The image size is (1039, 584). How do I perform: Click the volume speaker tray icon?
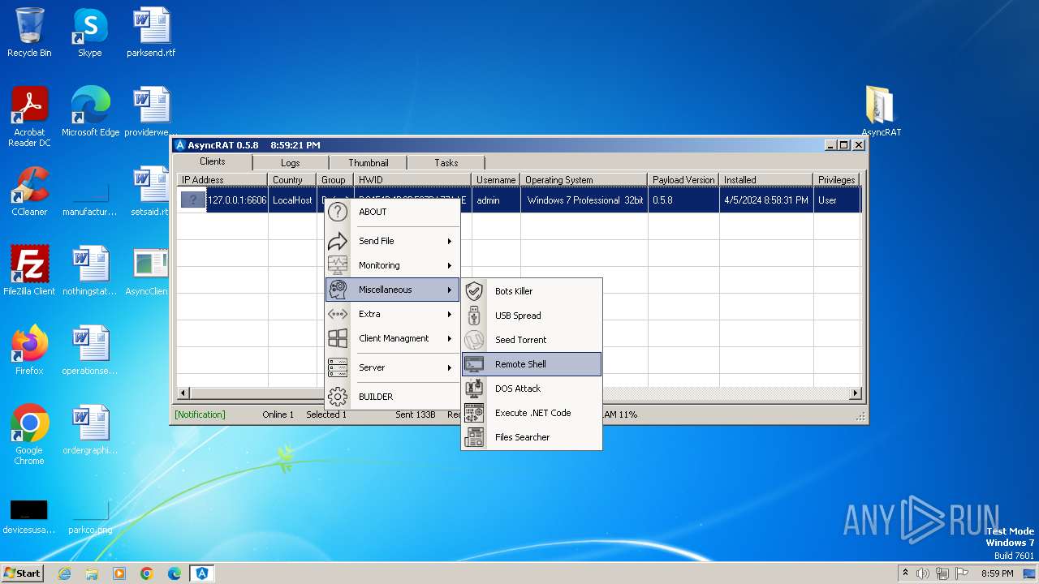(923, 573)
